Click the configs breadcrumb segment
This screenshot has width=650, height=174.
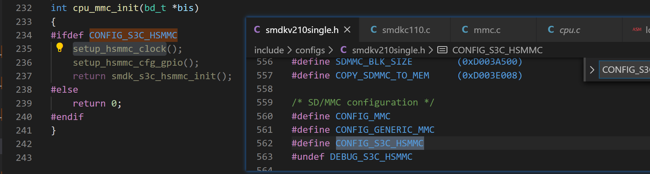pyautogui.click(x=310, y=50)
